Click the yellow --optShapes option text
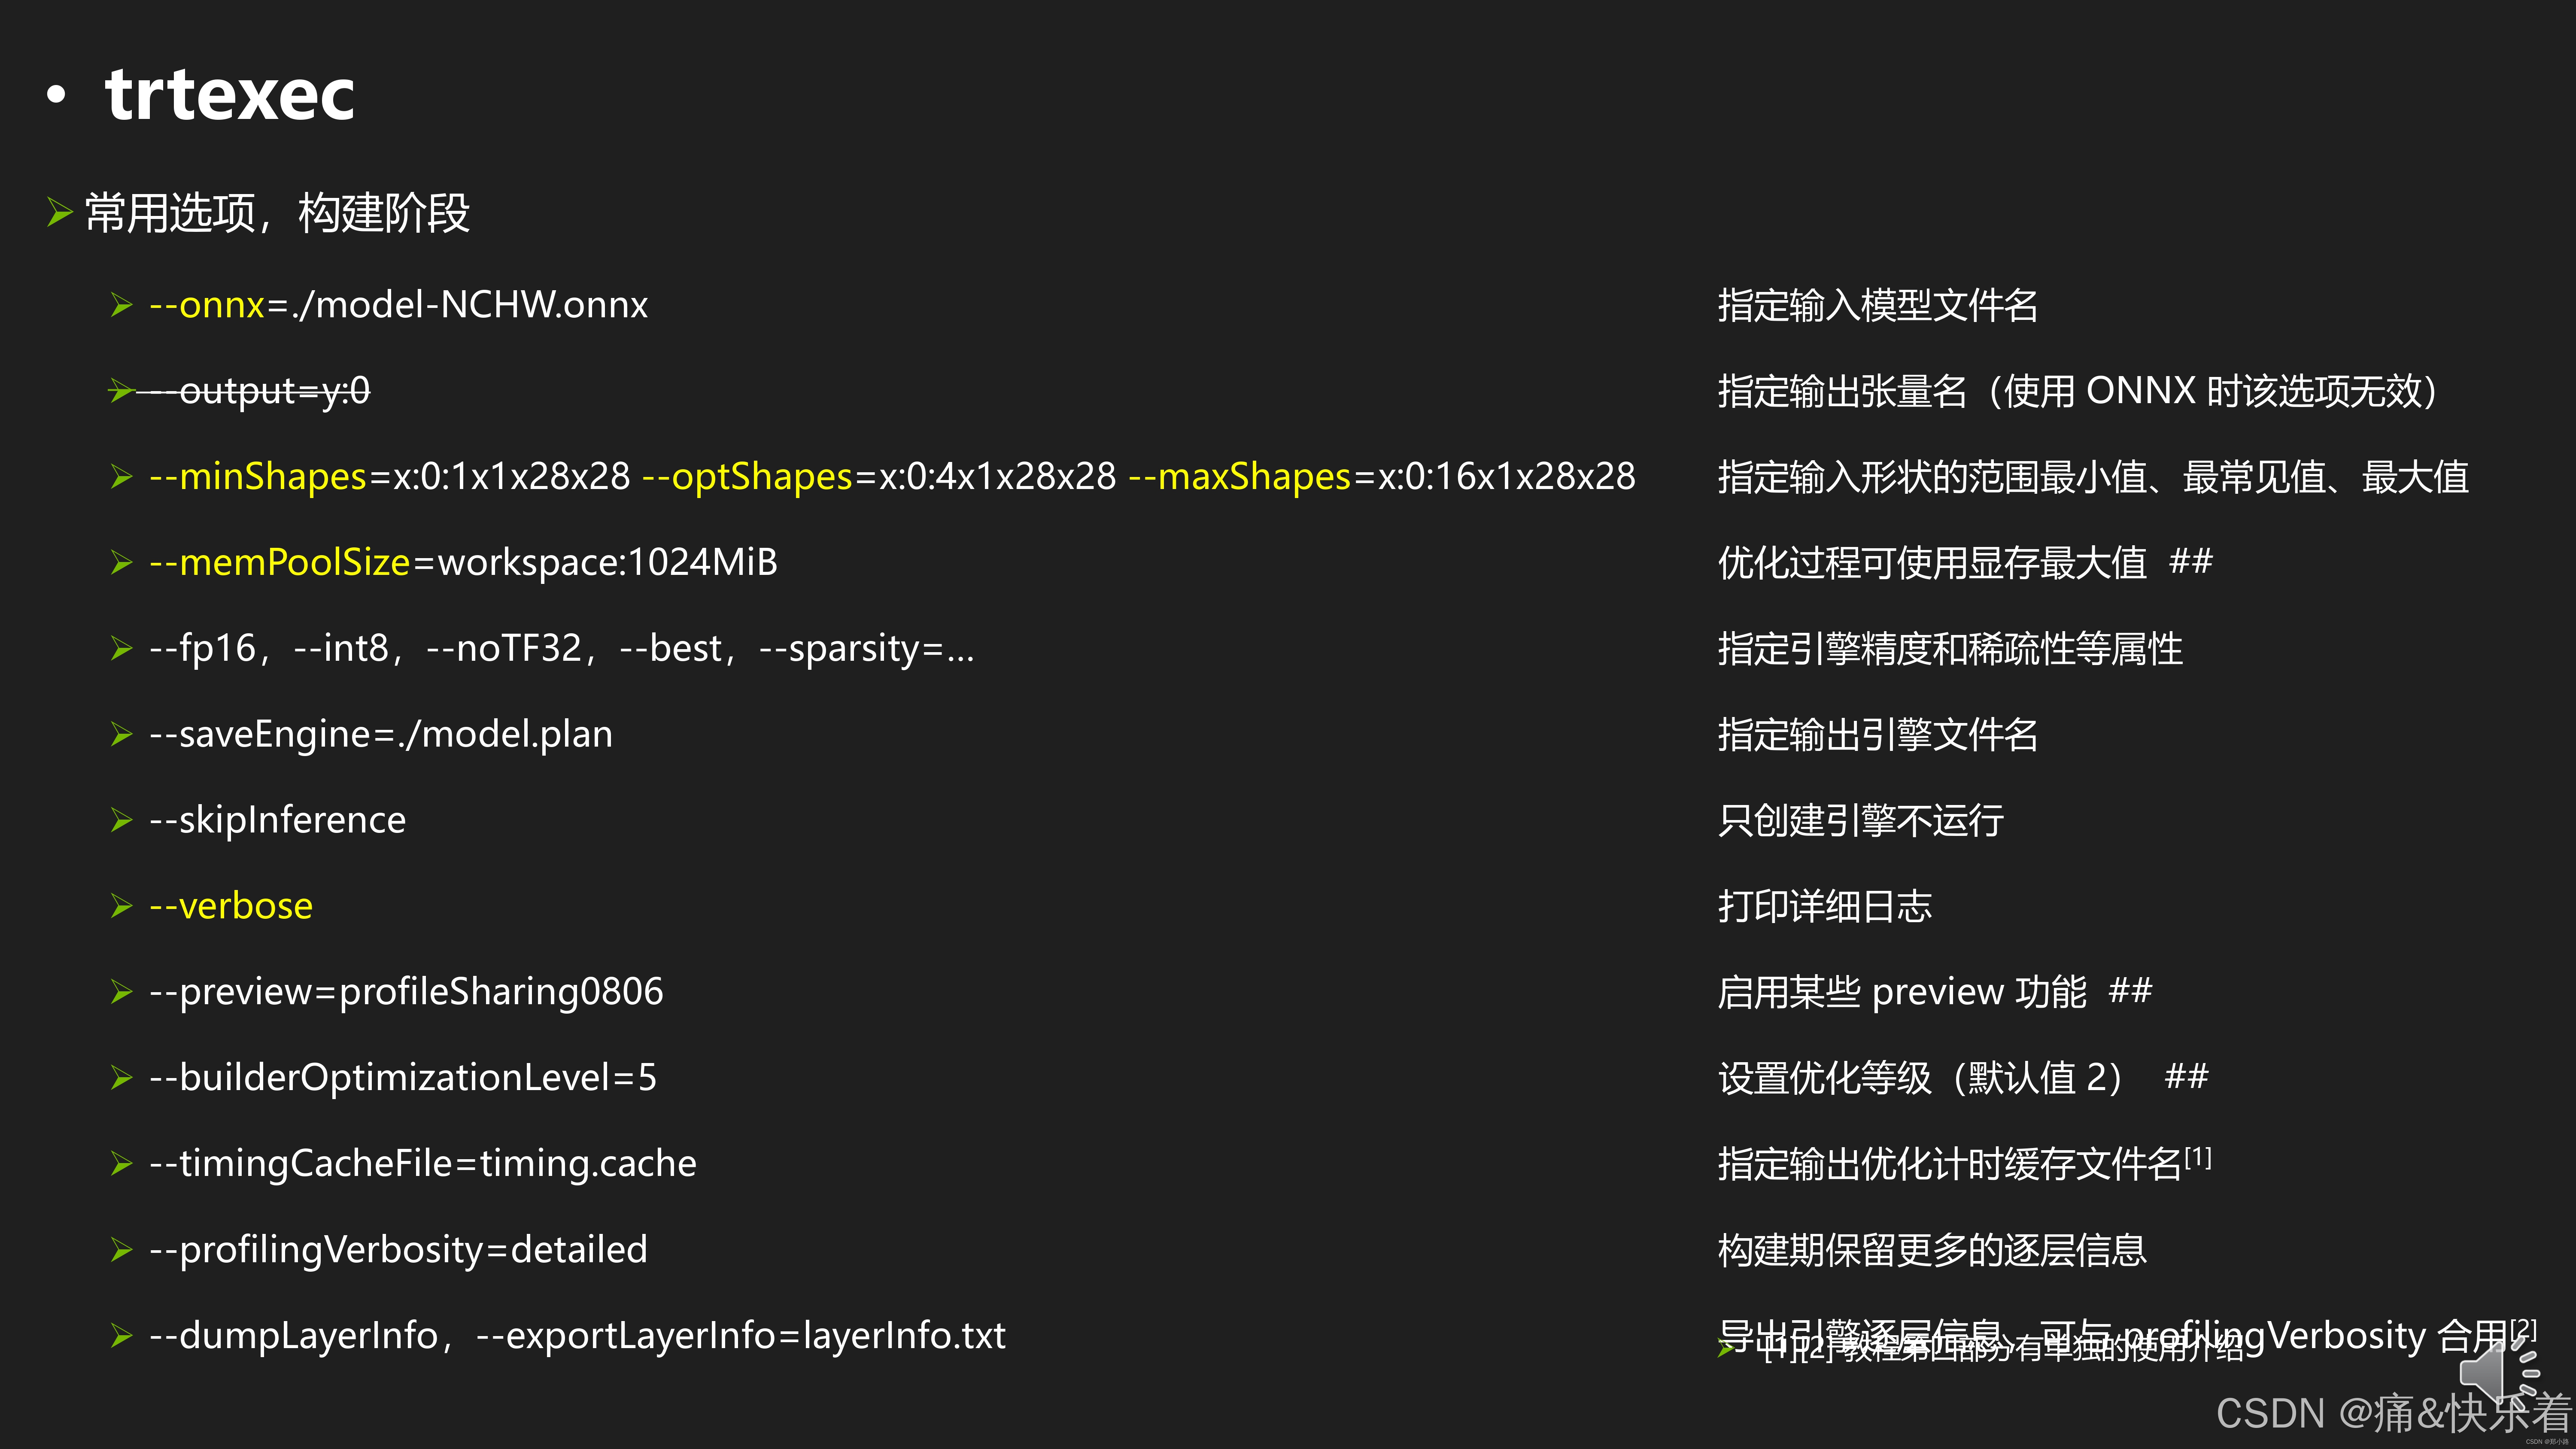 (746, 477)
